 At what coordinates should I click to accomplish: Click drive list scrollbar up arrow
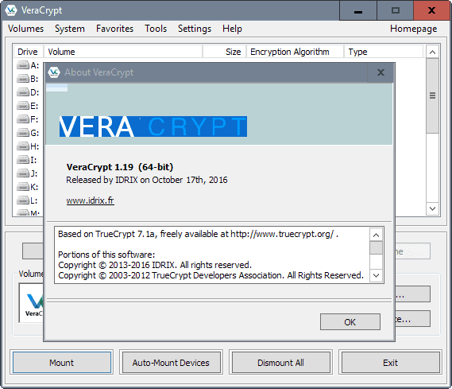click(x=432, y=52)
